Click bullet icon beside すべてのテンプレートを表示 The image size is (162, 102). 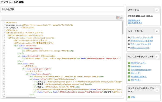tap(129, 41)
